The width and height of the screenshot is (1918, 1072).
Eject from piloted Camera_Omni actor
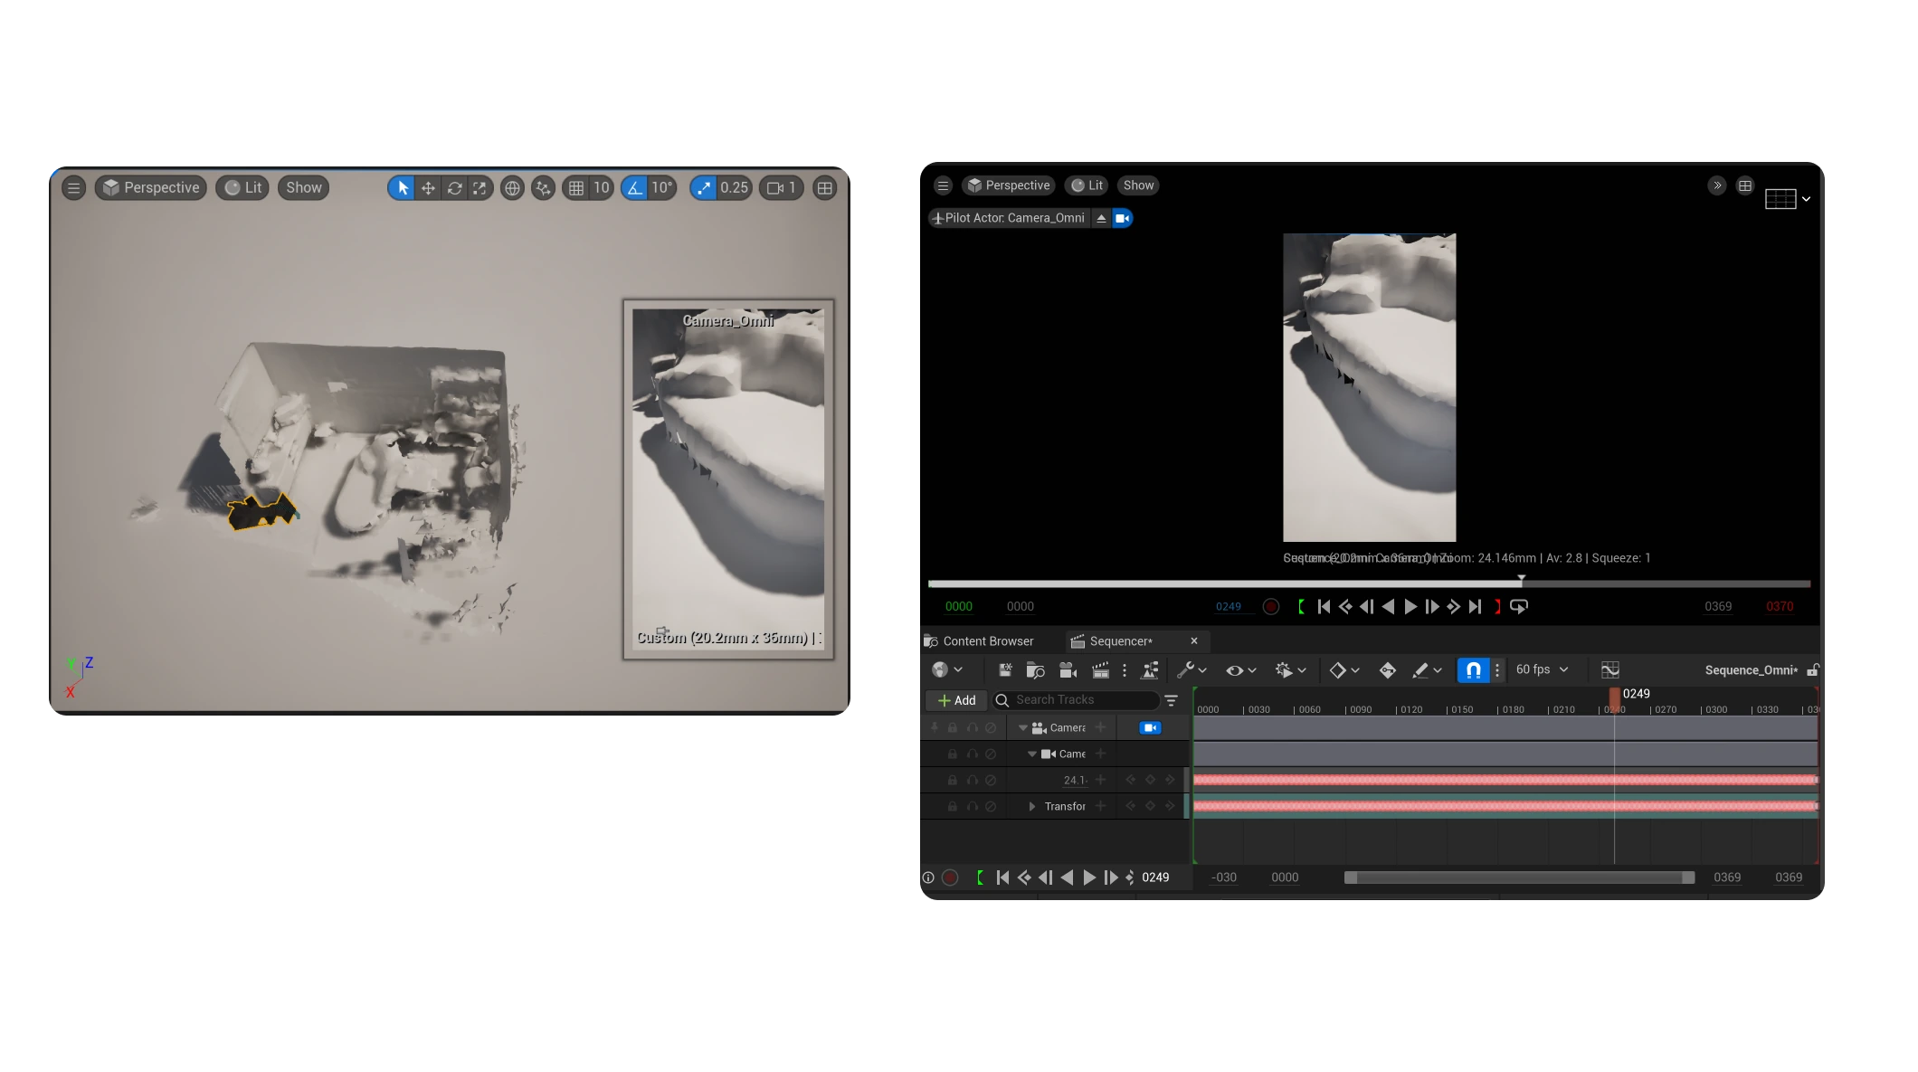[1101, 218]
